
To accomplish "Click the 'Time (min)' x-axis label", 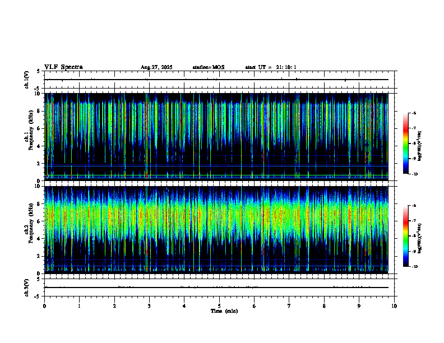I will (x=224, y=311).
